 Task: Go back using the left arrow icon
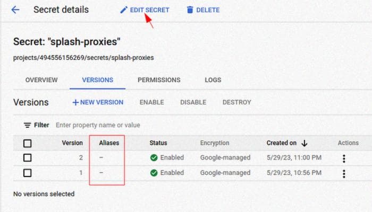tap(15, 10)
